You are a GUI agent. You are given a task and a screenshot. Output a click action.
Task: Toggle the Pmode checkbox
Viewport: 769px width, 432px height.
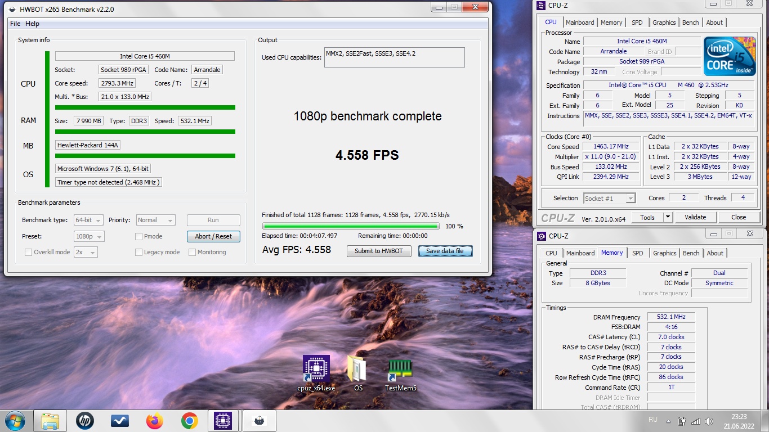tap(138, 237)
